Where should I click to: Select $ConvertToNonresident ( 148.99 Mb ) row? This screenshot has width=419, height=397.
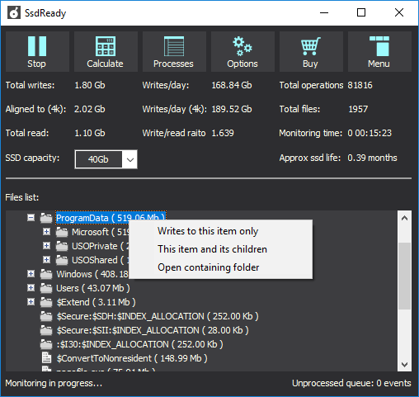coord(132,358)
